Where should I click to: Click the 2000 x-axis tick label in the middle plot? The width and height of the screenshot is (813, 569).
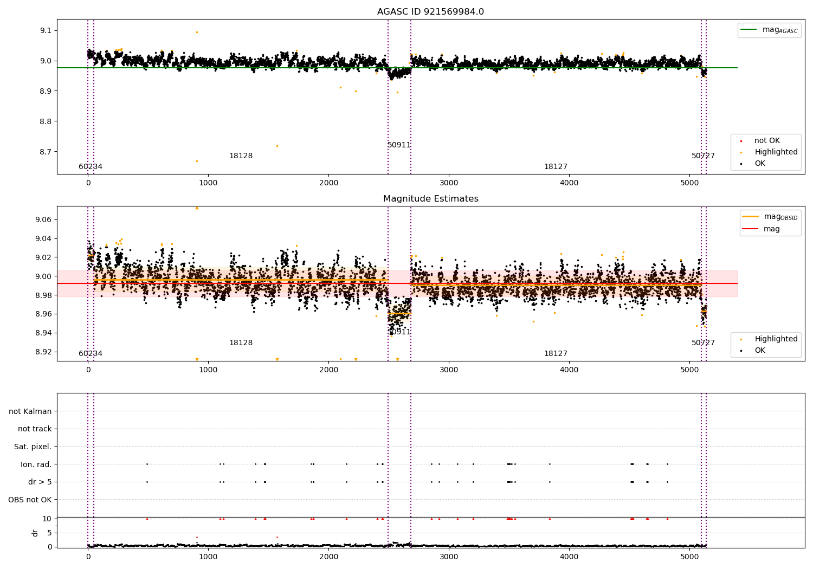point(328,370)
